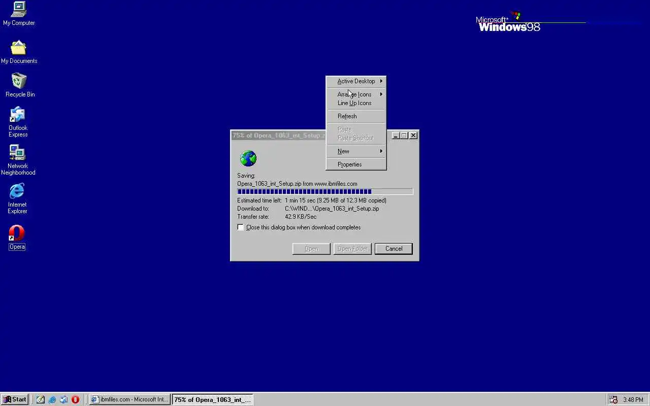650x406 pixels.
Task: Minimize the download dialog window
Action: [396, 135]
